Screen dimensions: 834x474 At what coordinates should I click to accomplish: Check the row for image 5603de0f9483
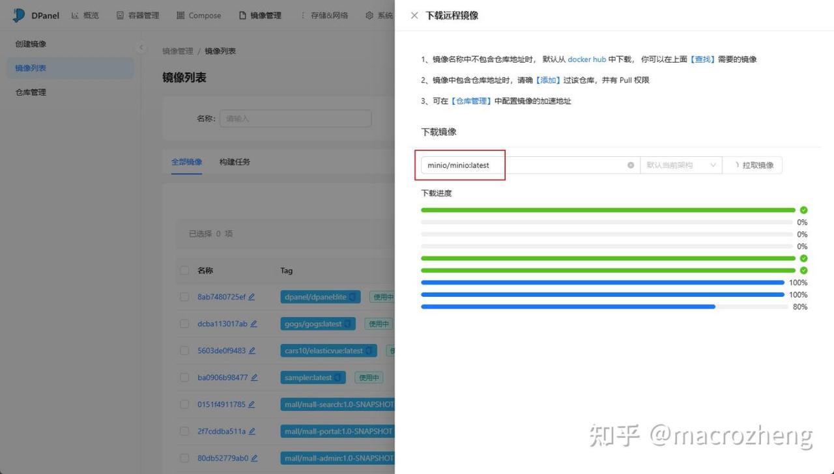[184, 350]
